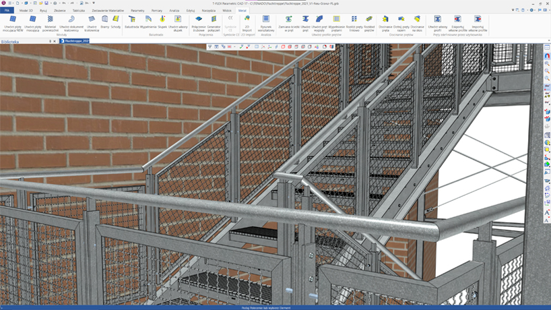Click 'Utwórz własny profil' tool
Image resolution: width=551 pixels, height=310 pixels.
click(x=437, y=24)
